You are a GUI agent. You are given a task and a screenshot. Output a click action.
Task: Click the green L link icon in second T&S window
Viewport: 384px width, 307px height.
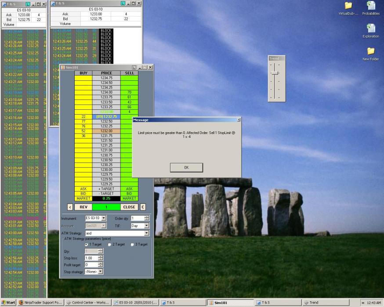(123, 3)
